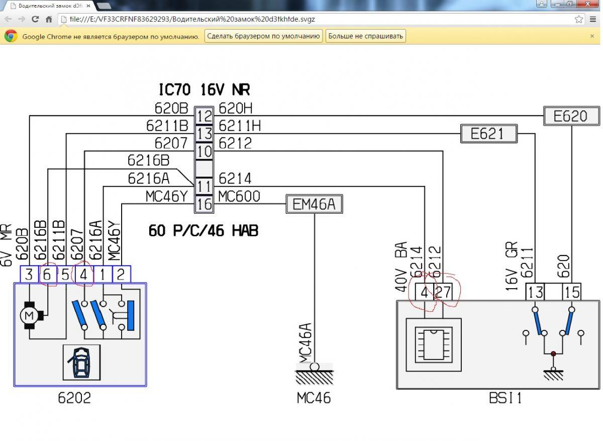Open the Chrome hamburger menu

[x=593, y=20]
